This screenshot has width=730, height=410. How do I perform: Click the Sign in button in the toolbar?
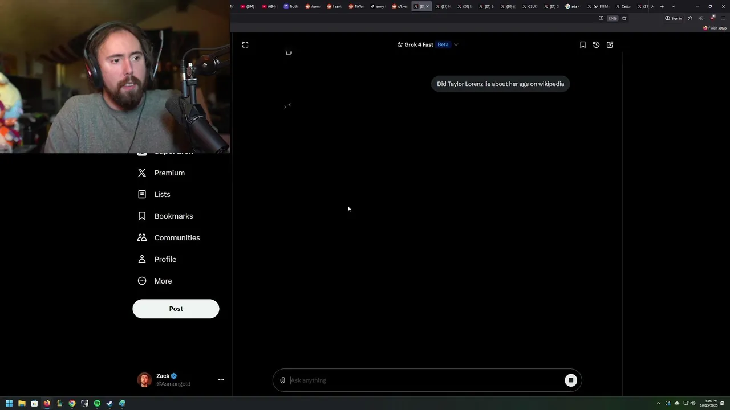(x=674, y=18)
